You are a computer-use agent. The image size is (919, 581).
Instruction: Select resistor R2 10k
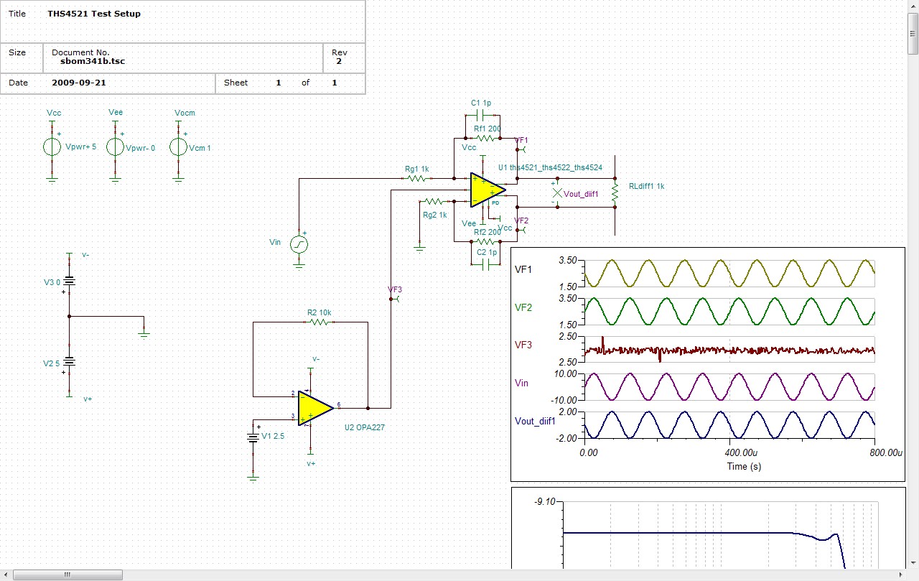319,322
